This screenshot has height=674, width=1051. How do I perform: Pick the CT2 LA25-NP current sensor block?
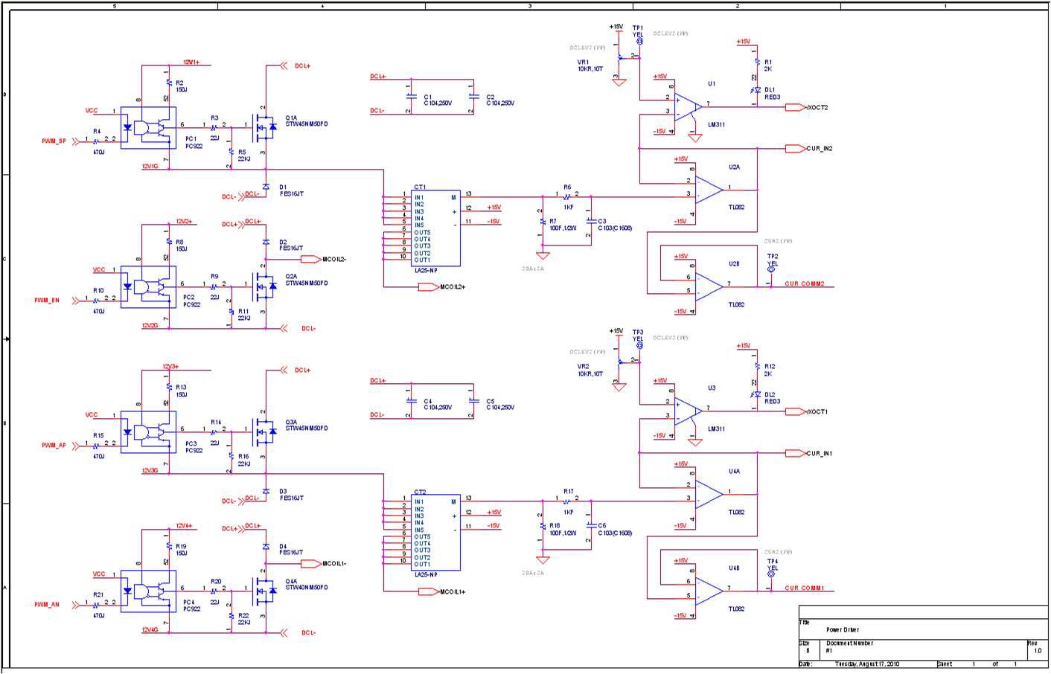coord(435,533)
